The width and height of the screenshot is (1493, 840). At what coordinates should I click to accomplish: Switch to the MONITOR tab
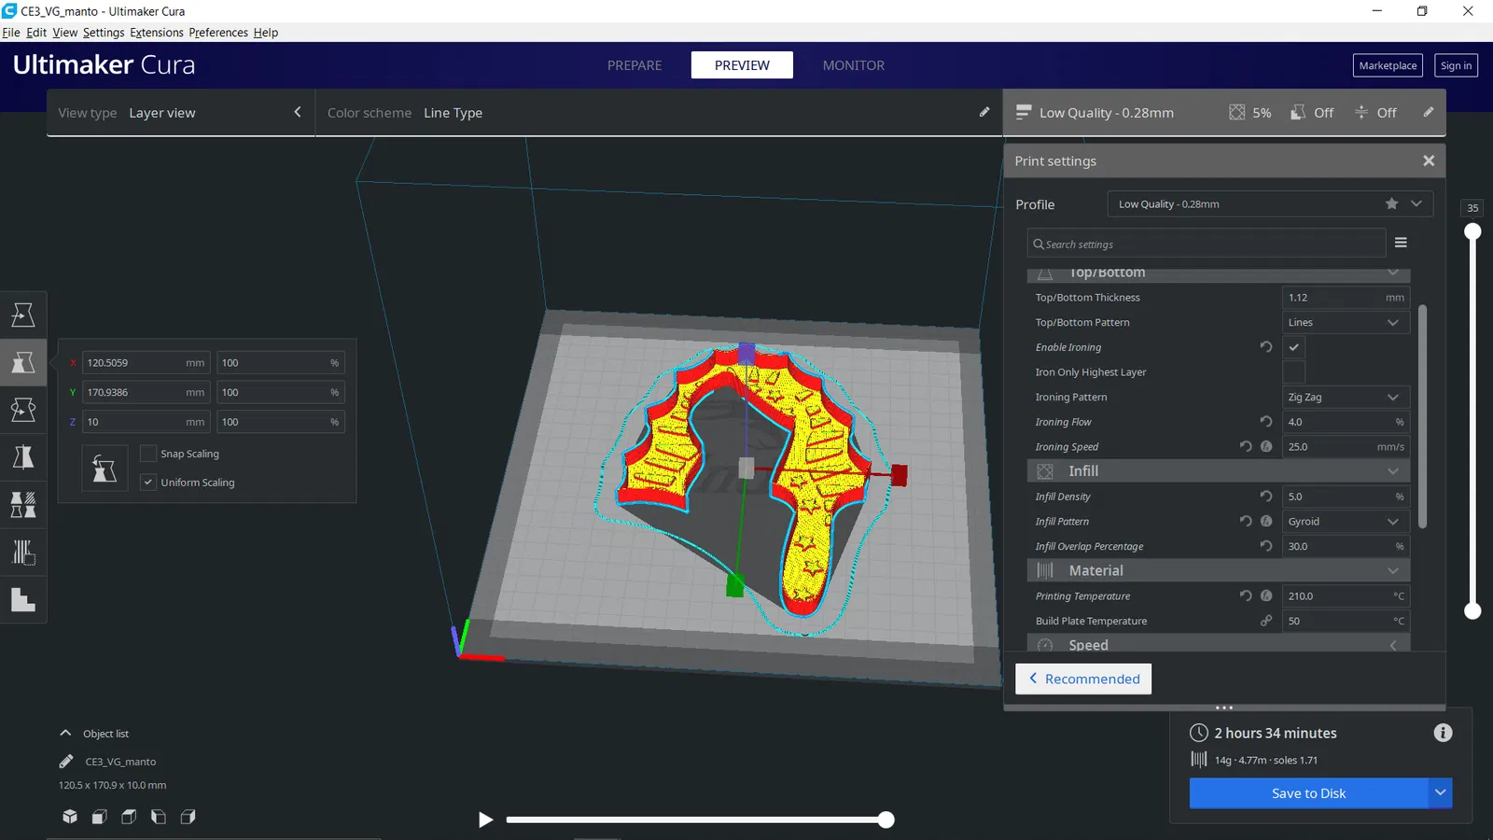[x=854, y=65]
